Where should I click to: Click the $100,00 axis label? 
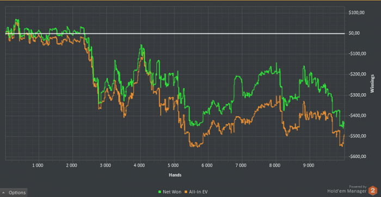coord(357,12)
